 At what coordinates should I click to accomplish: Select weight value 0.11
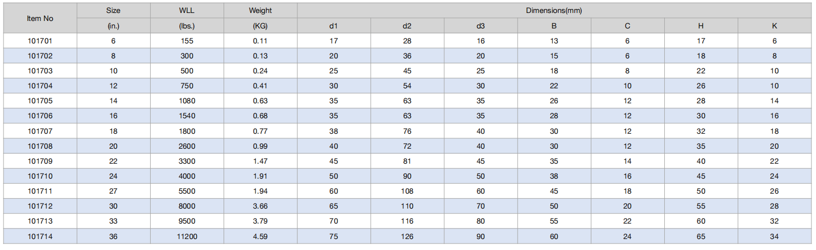pos(261,41)
